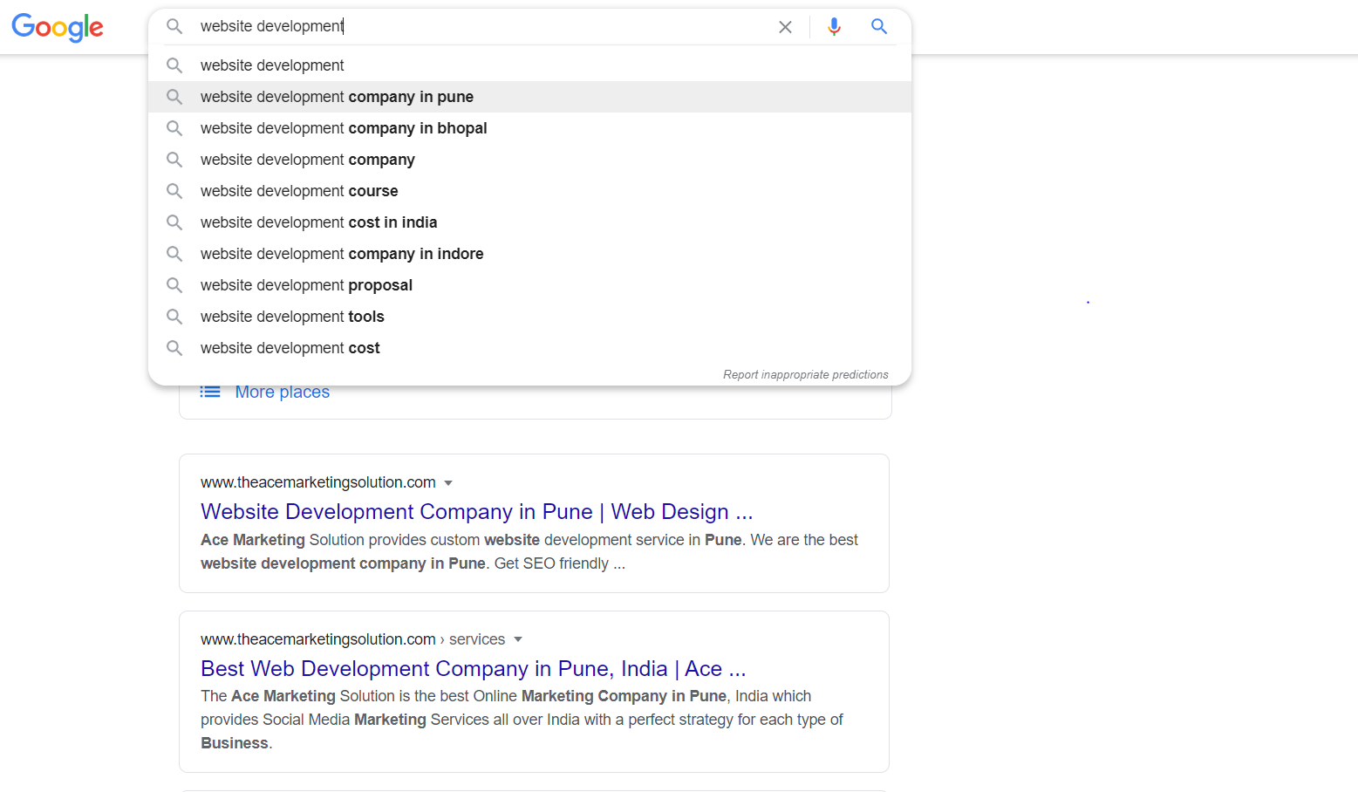Choose suggestion 'website development cost in india'
The width and height of the screenshot is (1358, 792).
[529, 222]
